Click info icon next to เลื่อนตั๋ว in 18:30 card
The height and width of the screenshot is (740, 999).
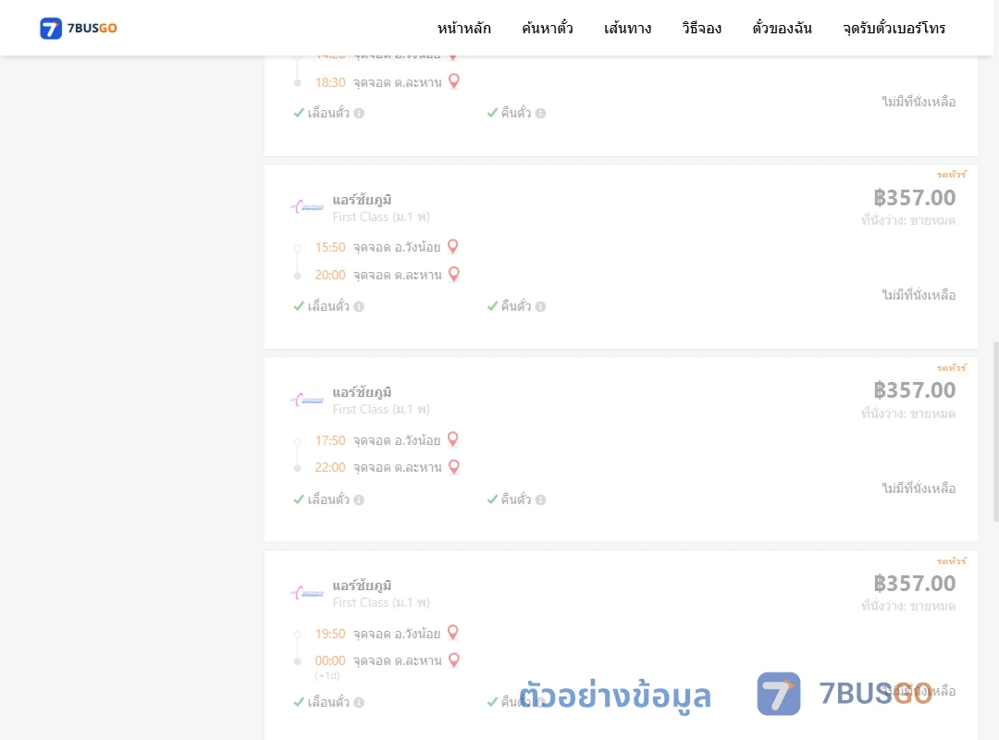click(x=359, y=114)
